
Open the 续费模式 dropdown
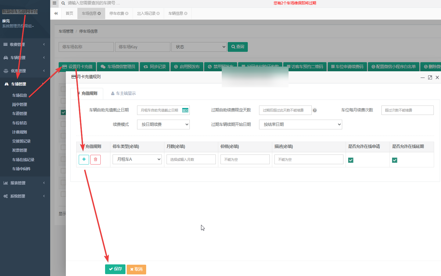(x=163, y=124)
